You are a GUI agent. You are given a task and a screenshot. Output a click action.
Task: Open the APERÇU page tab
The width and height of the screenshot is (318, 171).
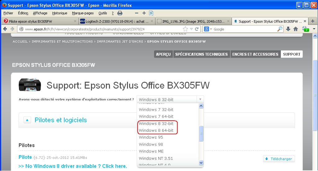point(163,54)
